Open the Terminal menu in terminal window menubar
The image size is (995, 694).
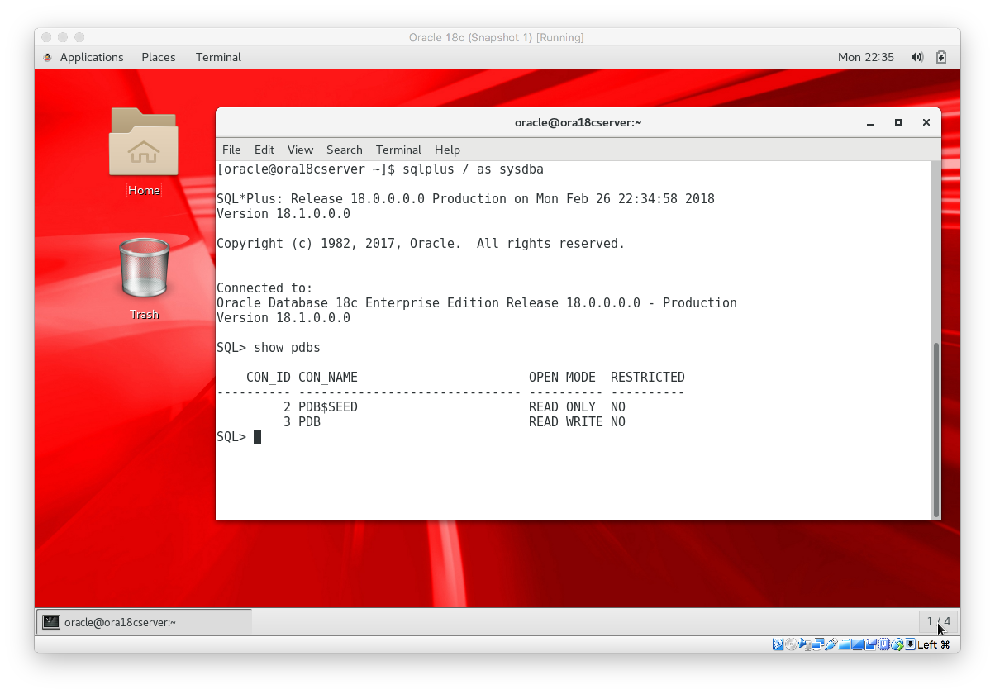(398, 150)
